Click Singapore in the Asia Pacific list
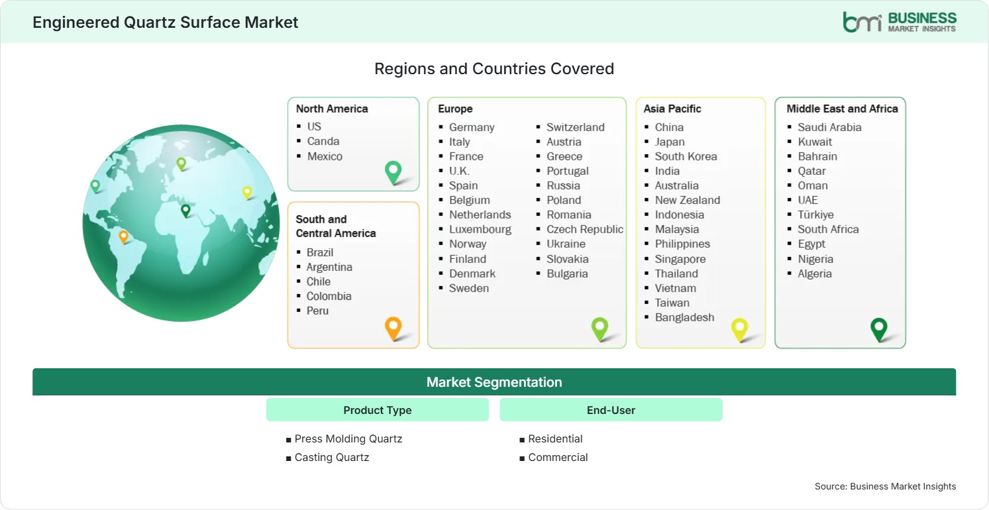 click(680, 259)
